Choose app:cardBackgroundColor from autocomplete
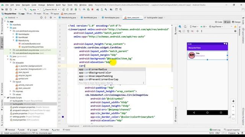 click(112, 73)
